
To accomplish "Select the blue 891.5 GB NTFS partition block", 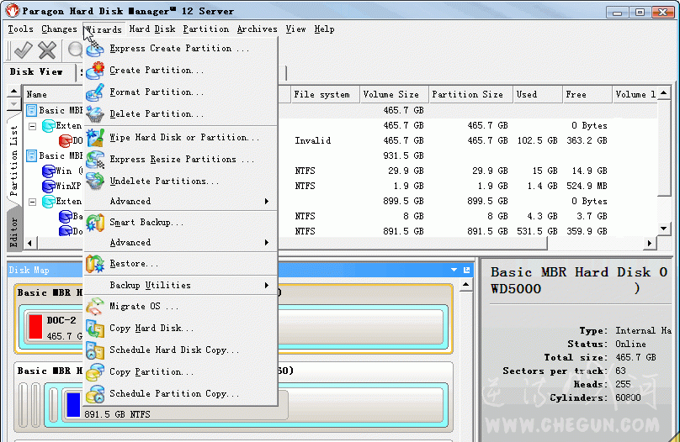I will coord(74,404).
